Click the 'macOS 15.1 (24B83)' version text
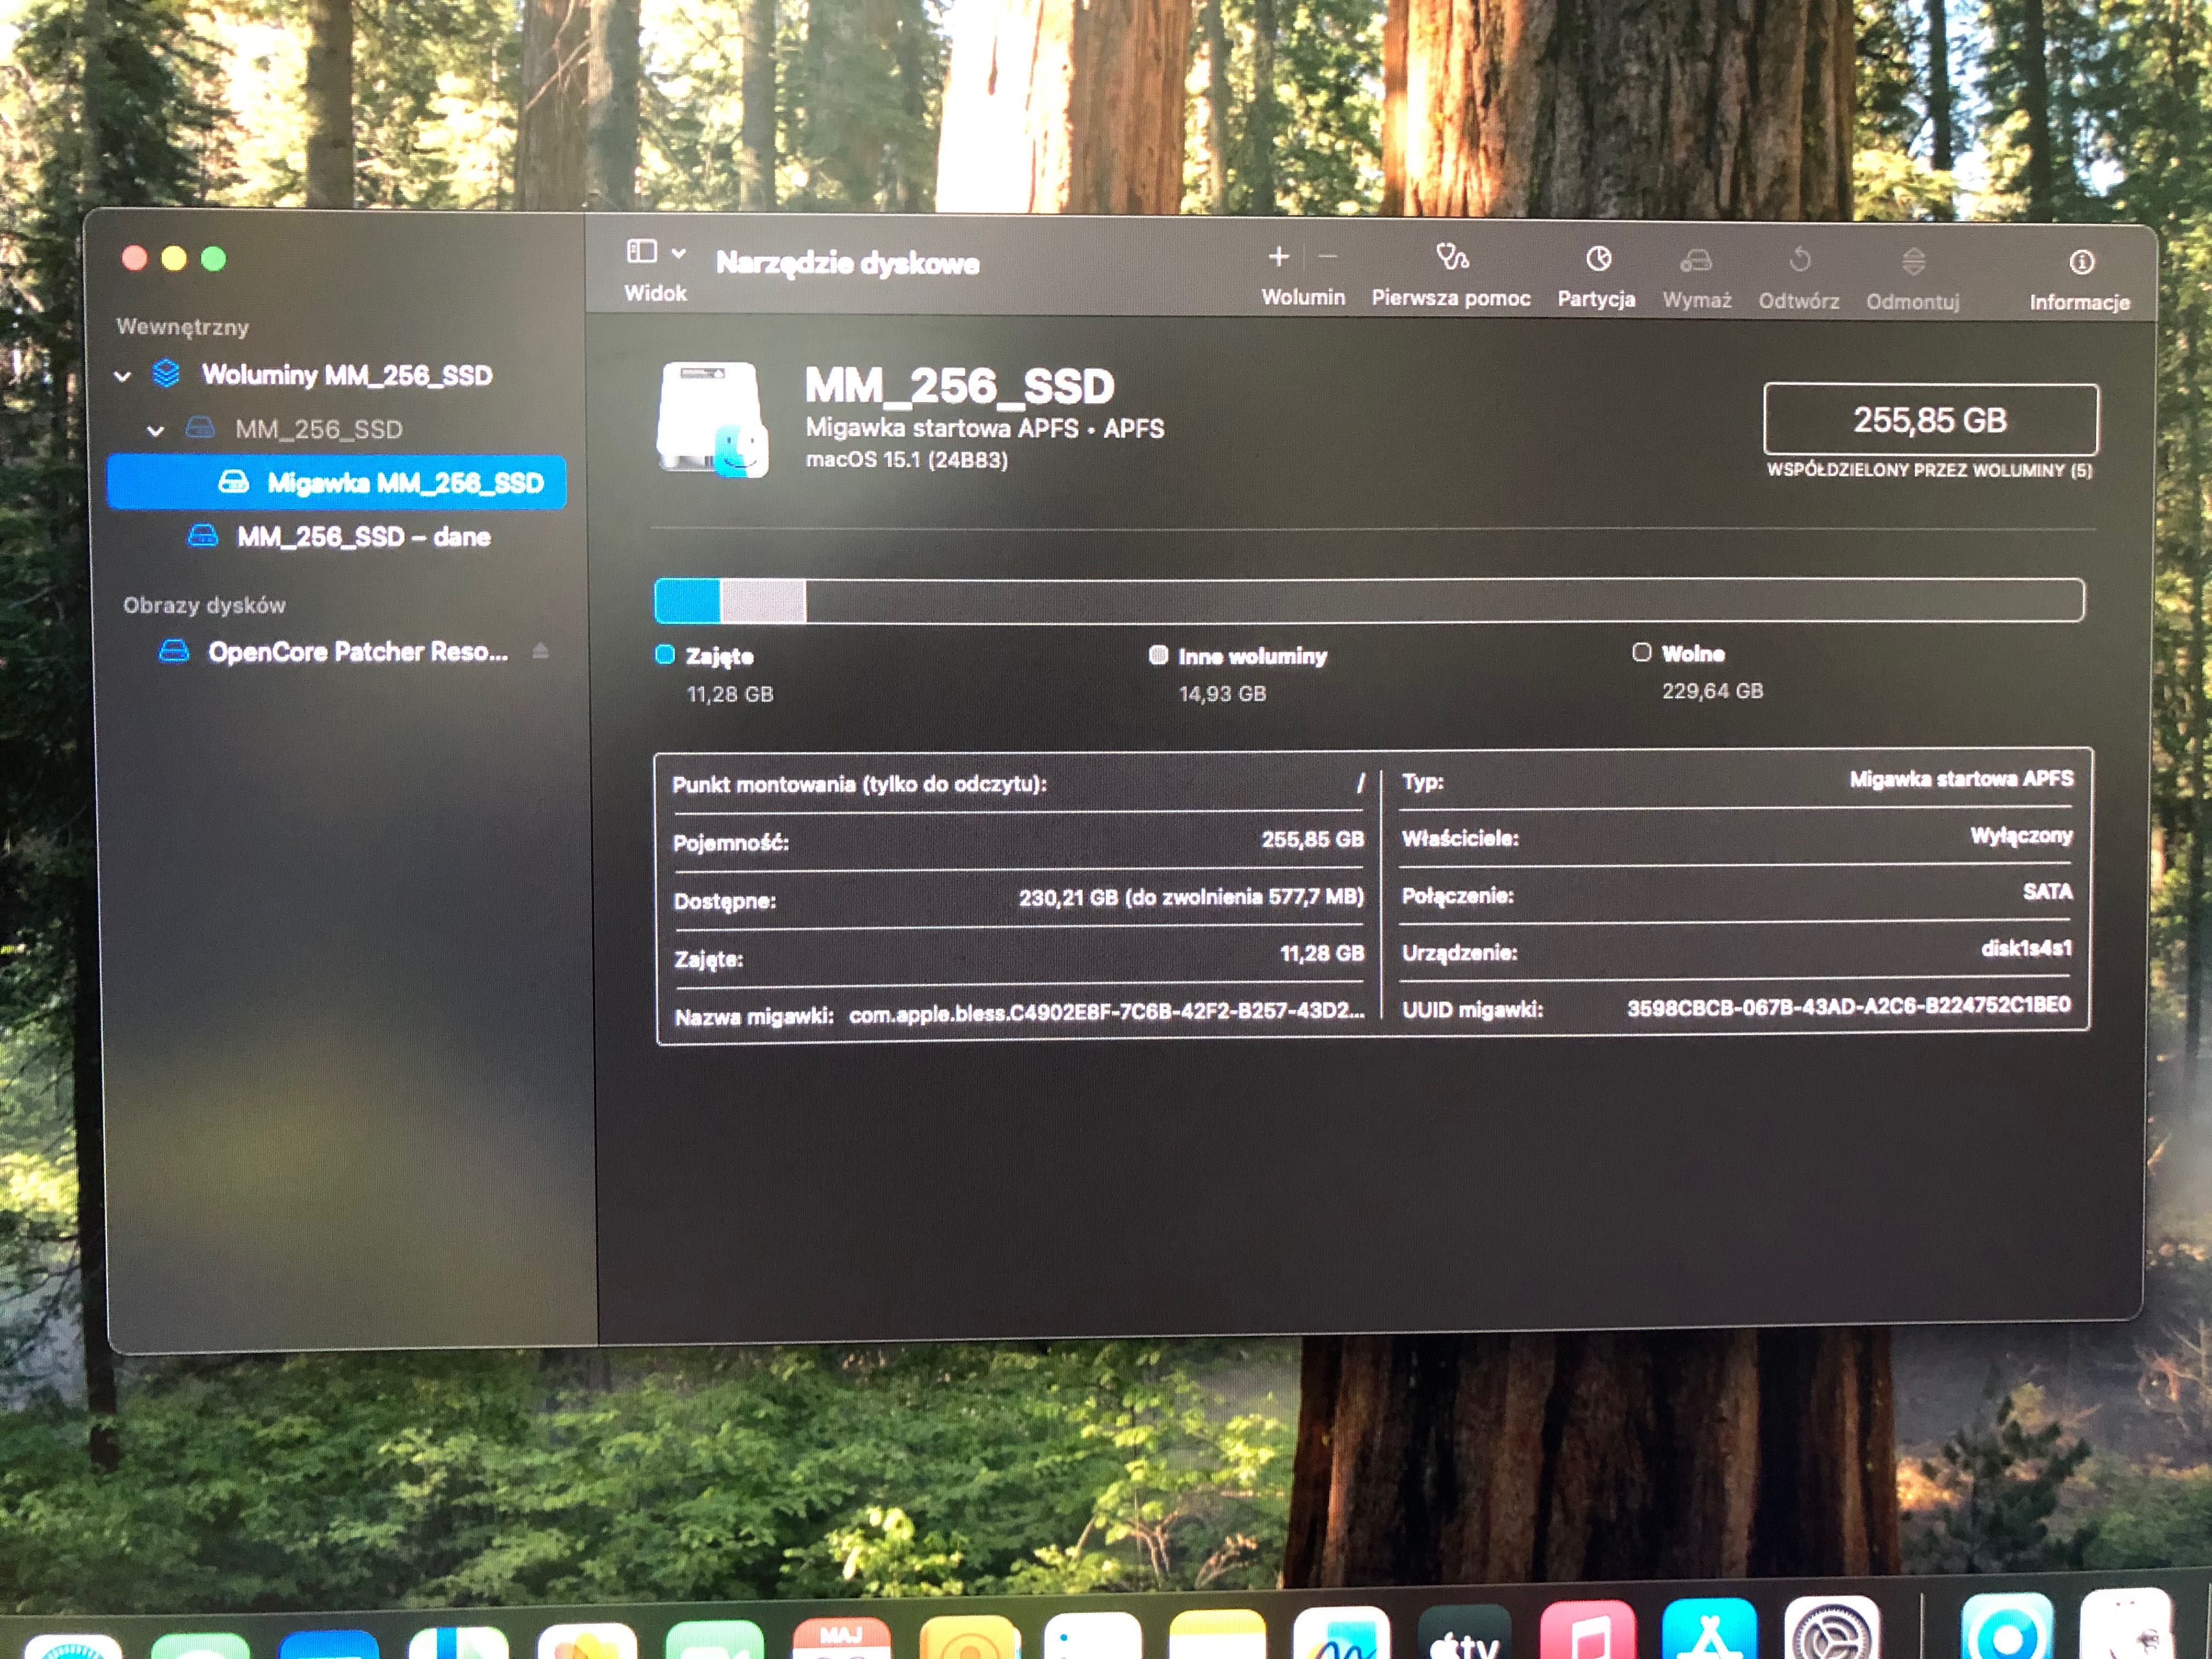The image size is (2212, 1659). coord(907,459)
